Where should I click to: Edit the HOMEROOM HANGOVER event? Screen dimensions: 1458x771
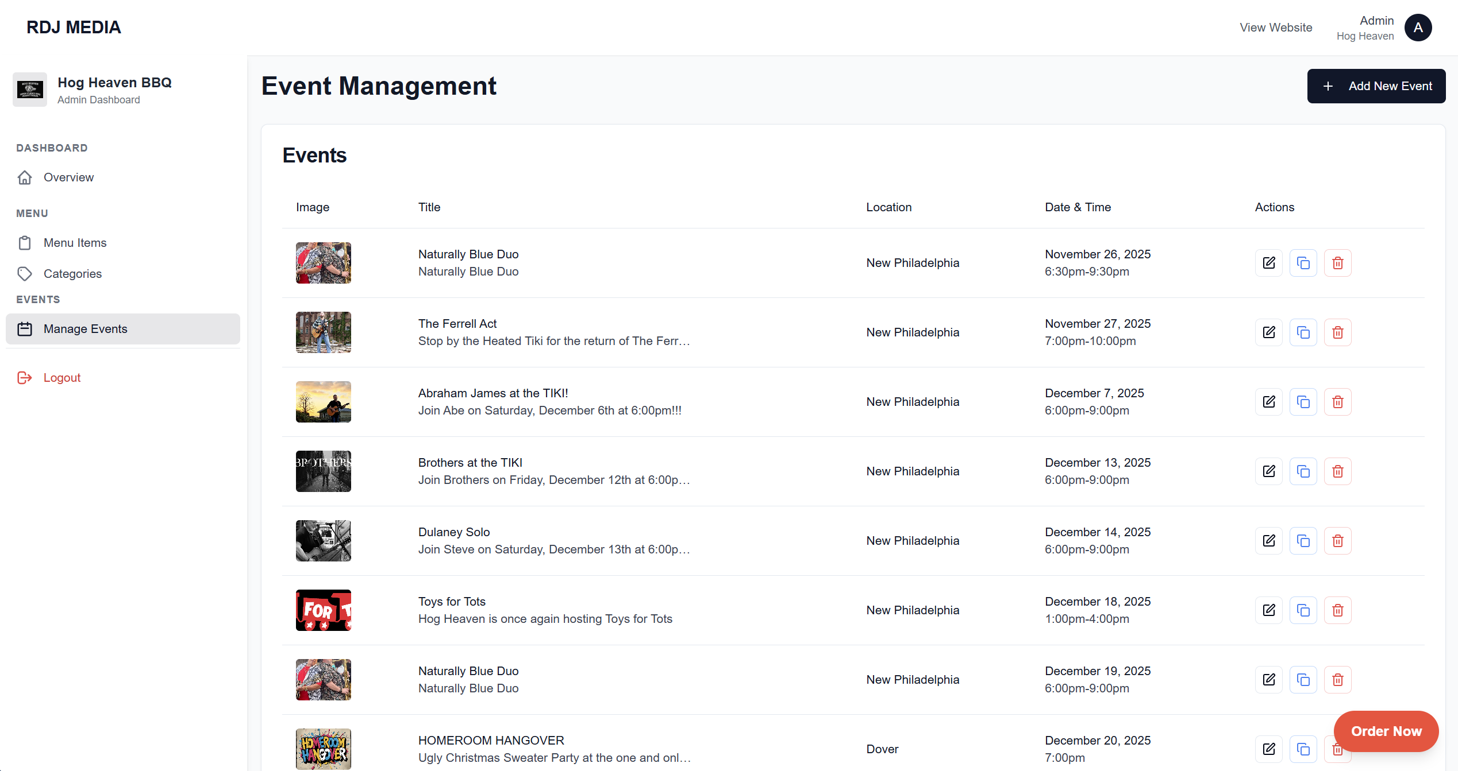[1269, 749]
